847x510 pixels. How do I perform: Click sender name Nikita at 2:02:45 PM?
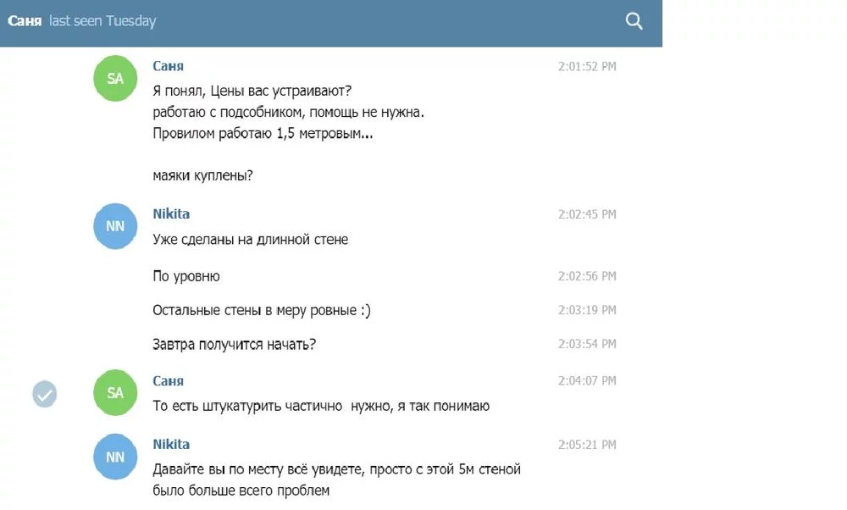click(171, 213)
